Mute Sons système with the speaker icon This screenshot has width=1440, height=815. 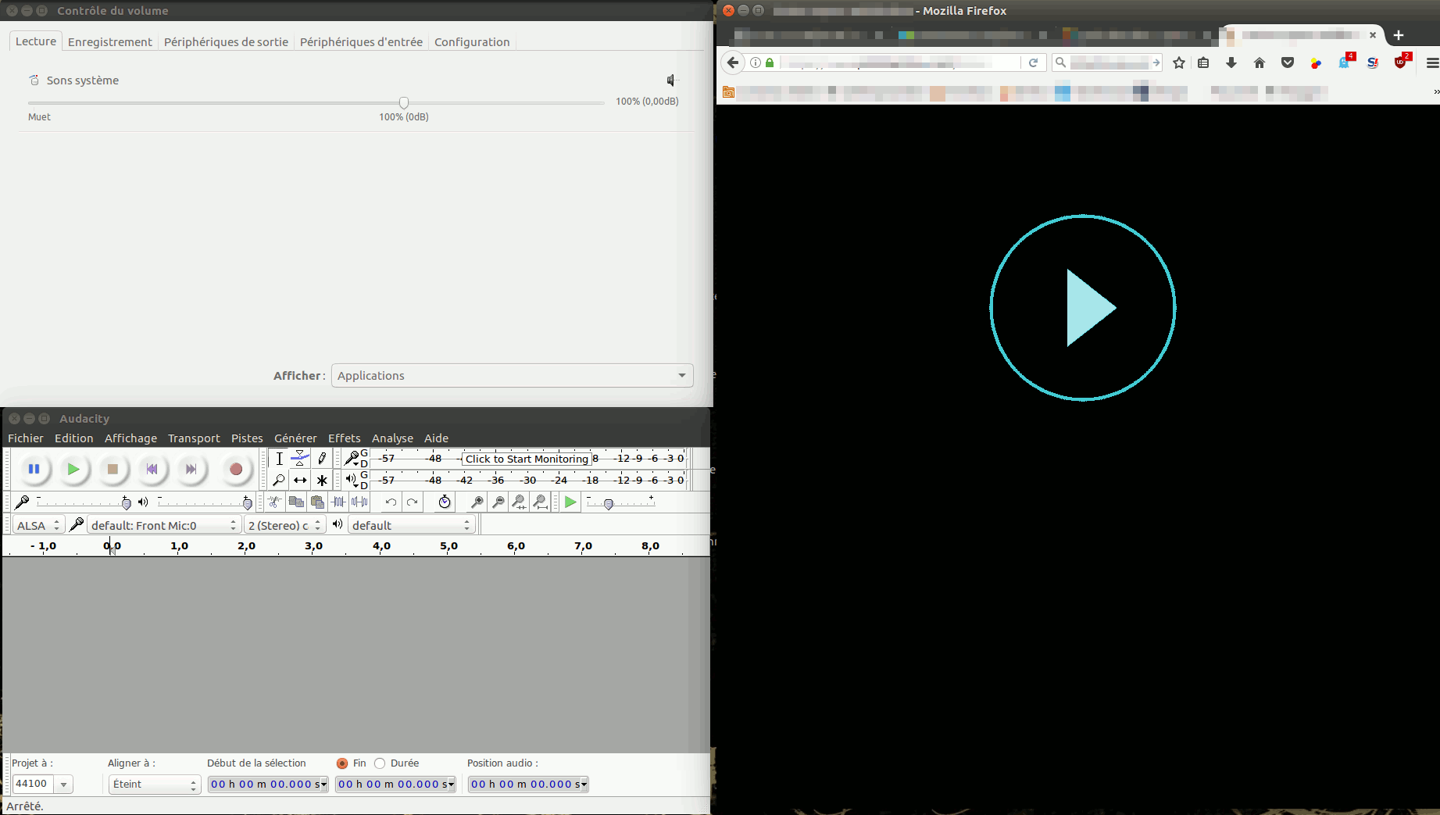671,80
